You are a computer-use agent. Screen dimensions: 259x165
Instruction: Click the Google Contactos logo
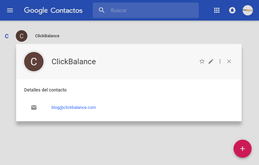click(53, 10)
